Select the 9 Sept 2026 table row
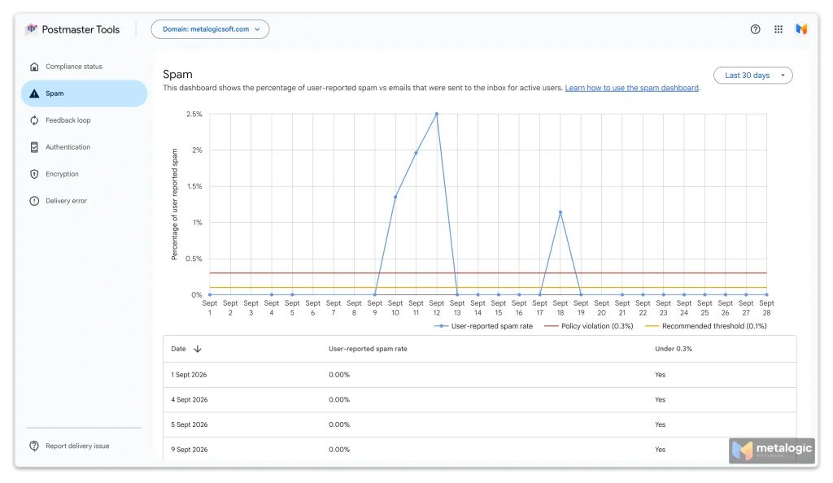The height and width of the screenshot is (483, 833). (480, 450)
